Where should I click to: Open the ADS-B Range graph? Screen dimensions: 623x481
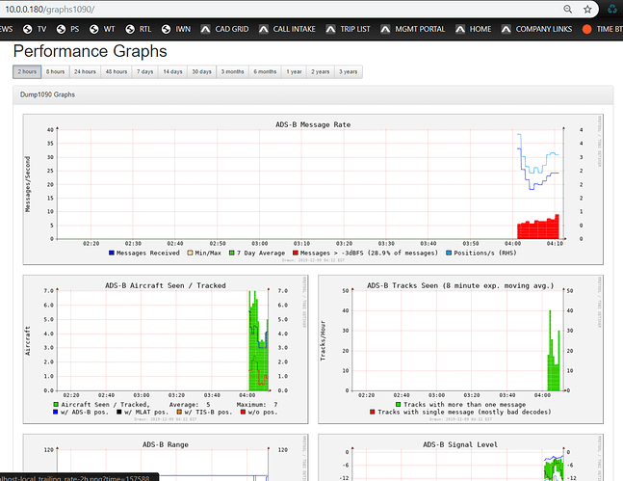point(166,458)
